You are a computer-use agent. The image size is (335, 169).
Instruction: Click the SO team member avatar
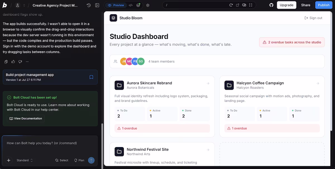point(141,61)
